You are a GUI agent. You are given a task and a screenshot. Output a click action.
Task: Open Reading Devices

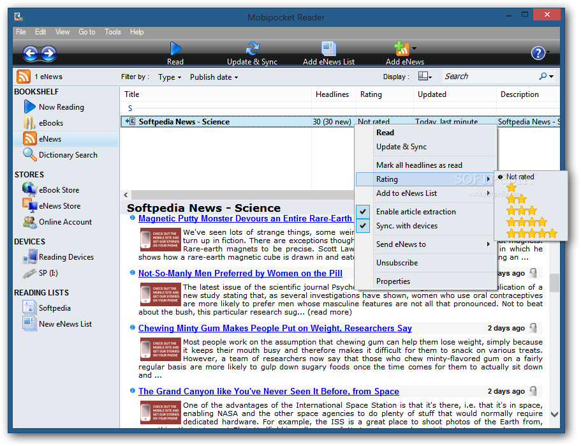click(x=58, y=257)
